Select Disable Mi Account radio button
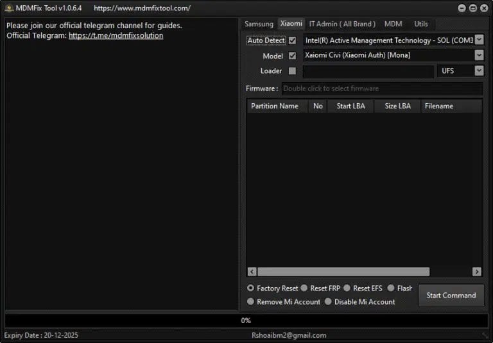 click(328, 301)
